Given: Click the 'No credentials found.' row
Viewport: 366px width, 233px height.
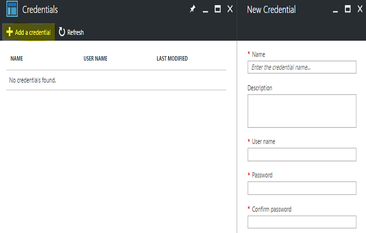Looking at the screenshot, I should [x=116, y=80].
